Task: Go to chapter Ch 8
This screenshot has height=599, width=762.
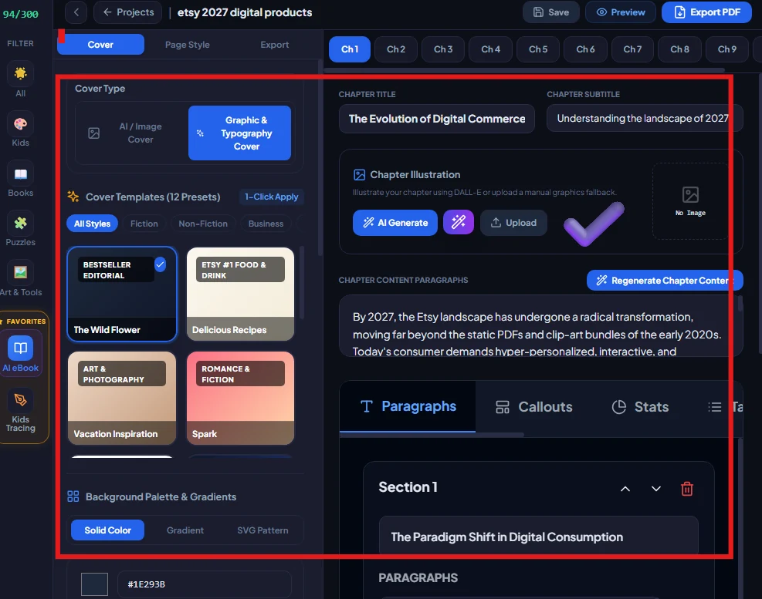Action: 679,49
